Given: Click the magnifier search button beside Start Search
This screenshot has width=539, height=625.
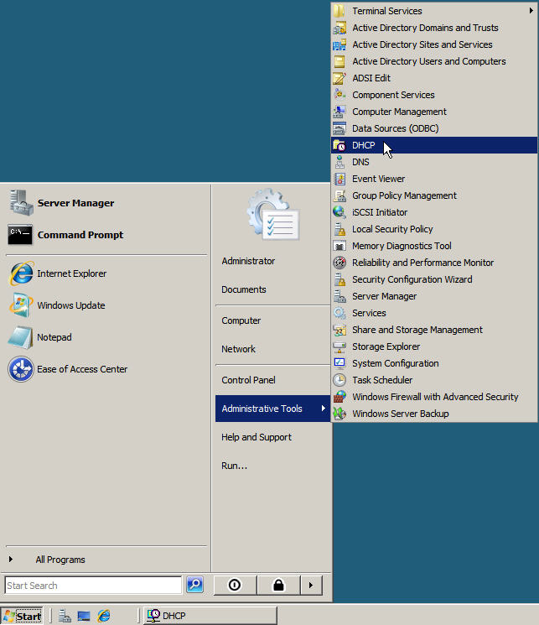Looking at the screenshot, I should tap(194, 585).
